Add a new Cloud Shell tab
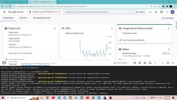 click(x=53, y=64)
